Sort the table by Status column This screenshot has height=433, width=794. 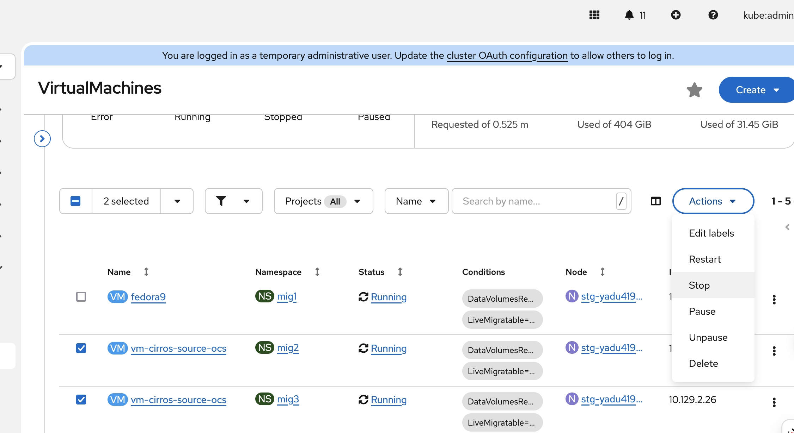(400, 272)
